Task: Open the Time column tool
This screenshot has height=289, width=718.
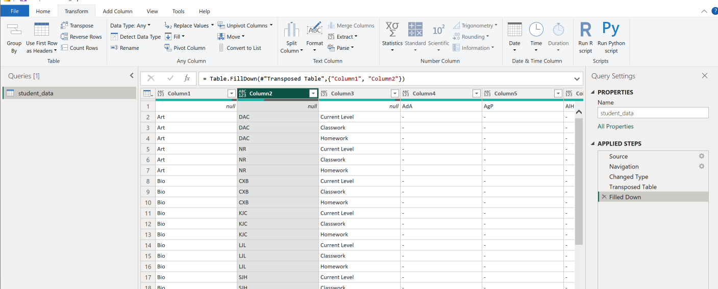Action: pyautogui.click(x=536, y=37)
